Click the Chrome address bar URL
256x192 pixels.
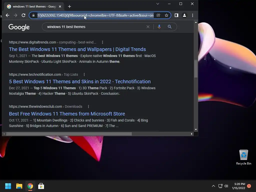[95, 15]
